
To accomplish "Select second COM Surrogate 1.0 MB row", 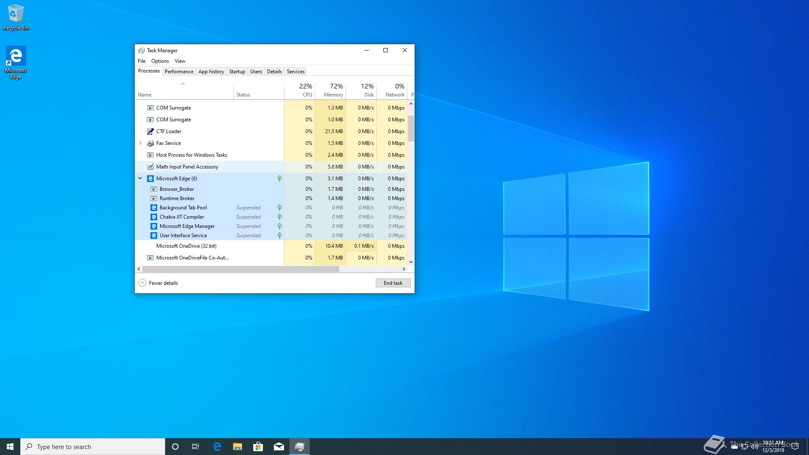I will pyautogui.click(x=271, y=120).
